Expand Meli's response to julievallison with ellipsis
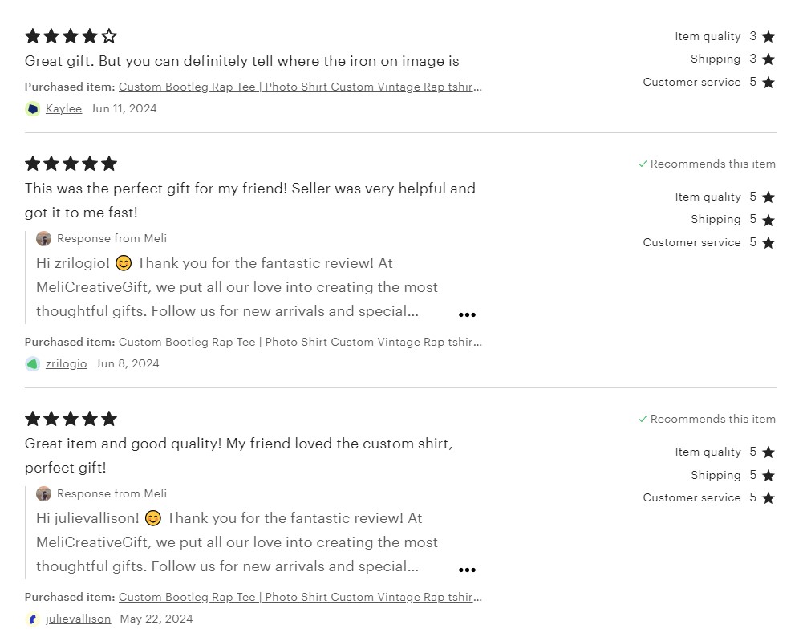 pyautogui.click(x=467, y=570)
